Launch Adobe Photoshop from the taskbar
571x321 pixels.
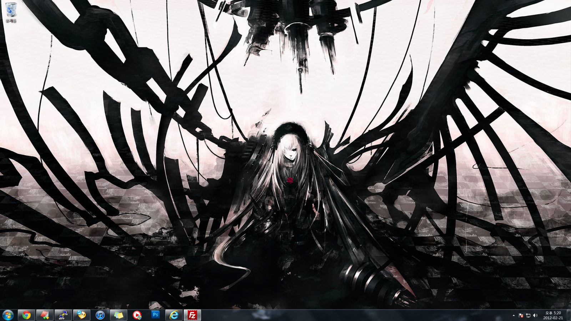click(156, 315)
